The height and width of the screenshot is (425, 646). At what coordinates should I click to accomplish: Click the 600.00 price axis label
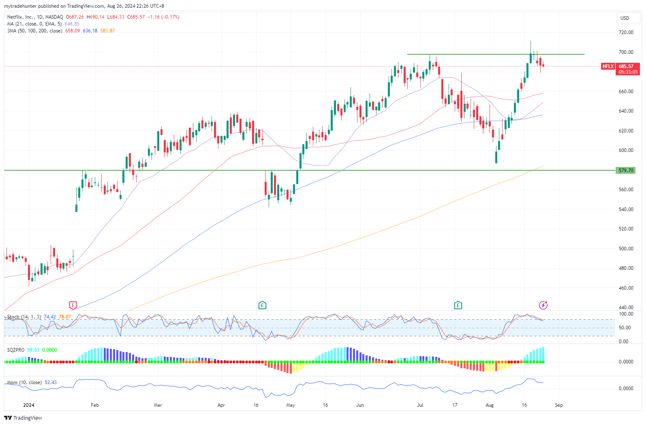[x=626, y=150]
